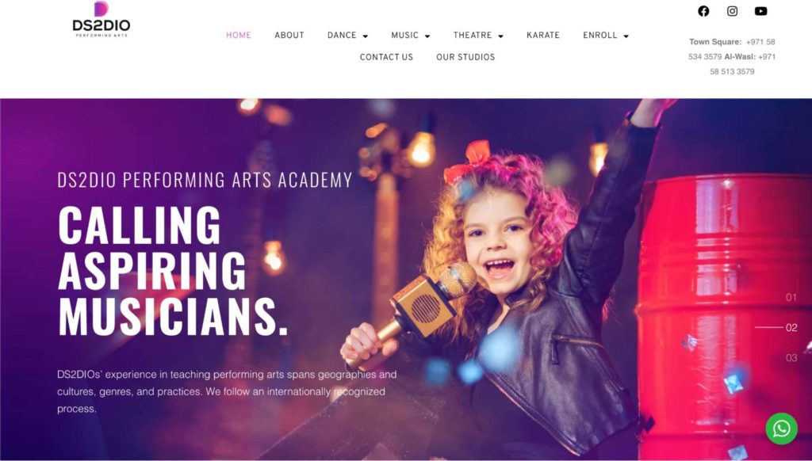Jump to slide 03 in hero slider
Screen dimensions: 812x461
[x=791, y=357]
